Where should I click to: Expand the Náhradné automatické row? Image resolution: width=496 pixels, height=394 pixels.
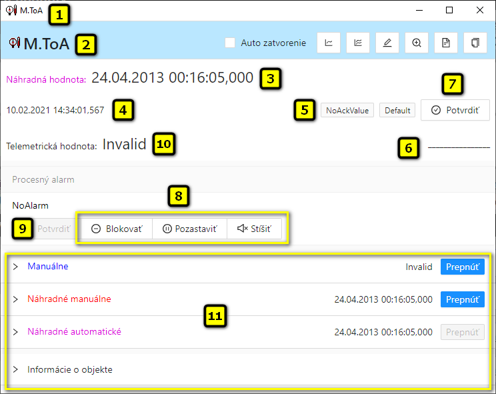(15, 332)
